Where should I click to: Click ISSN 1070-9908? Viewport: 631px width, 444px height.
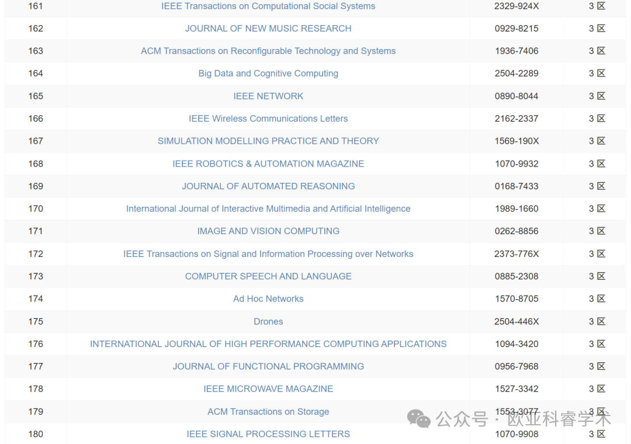(516, 434)
